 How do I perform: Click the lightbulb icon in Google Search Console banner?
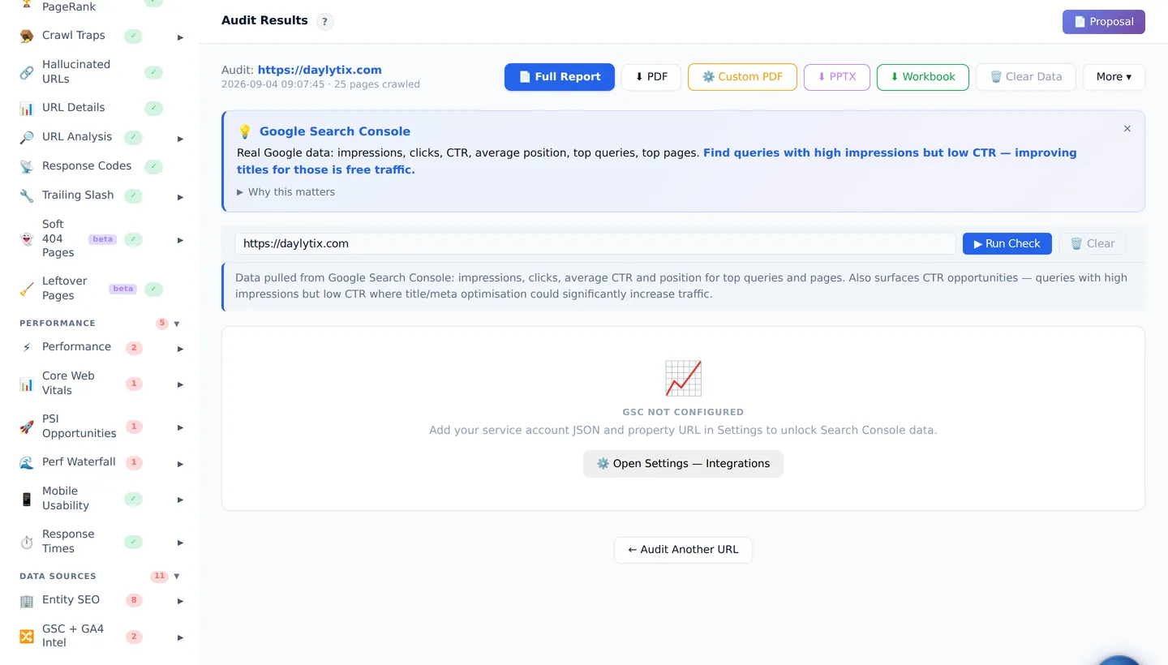[x=245, y=131]
